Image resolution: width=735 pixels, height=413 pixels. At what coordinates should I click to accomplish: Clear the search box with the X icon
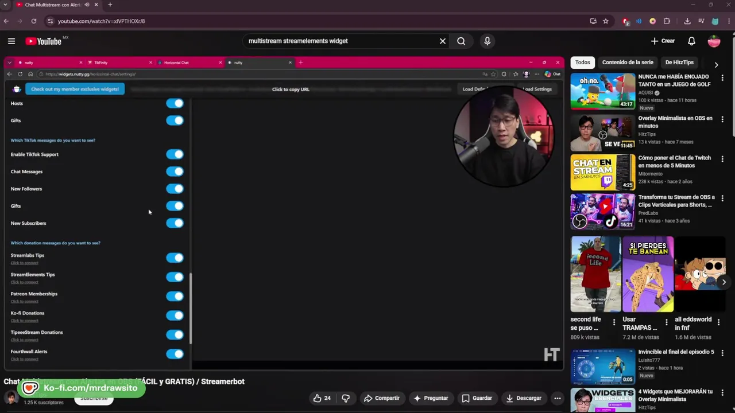point(443,41)
